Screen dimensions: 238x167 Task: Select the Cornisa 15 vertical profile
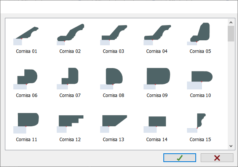(x=196, y=123)
